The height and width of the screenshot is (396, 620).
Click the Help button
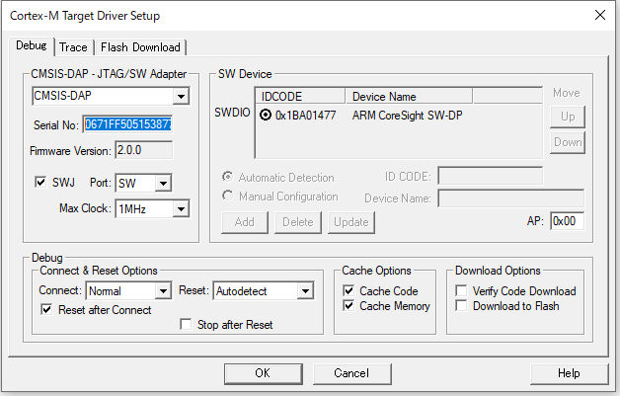tap(569, 373)
